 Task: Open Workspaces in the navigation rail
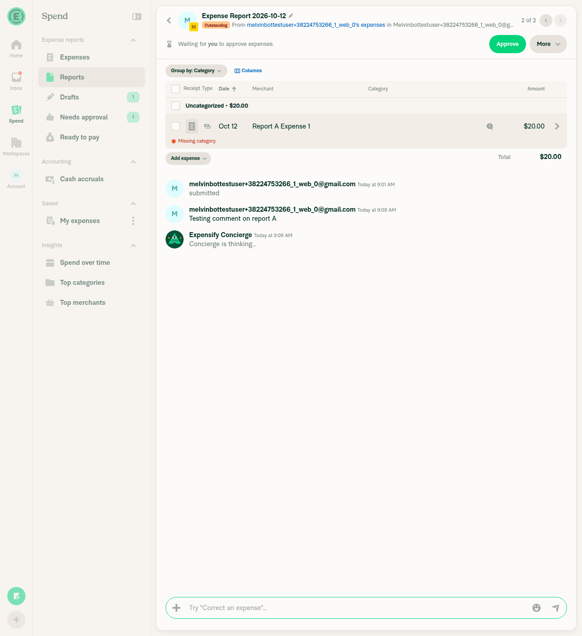click(16, 146)
